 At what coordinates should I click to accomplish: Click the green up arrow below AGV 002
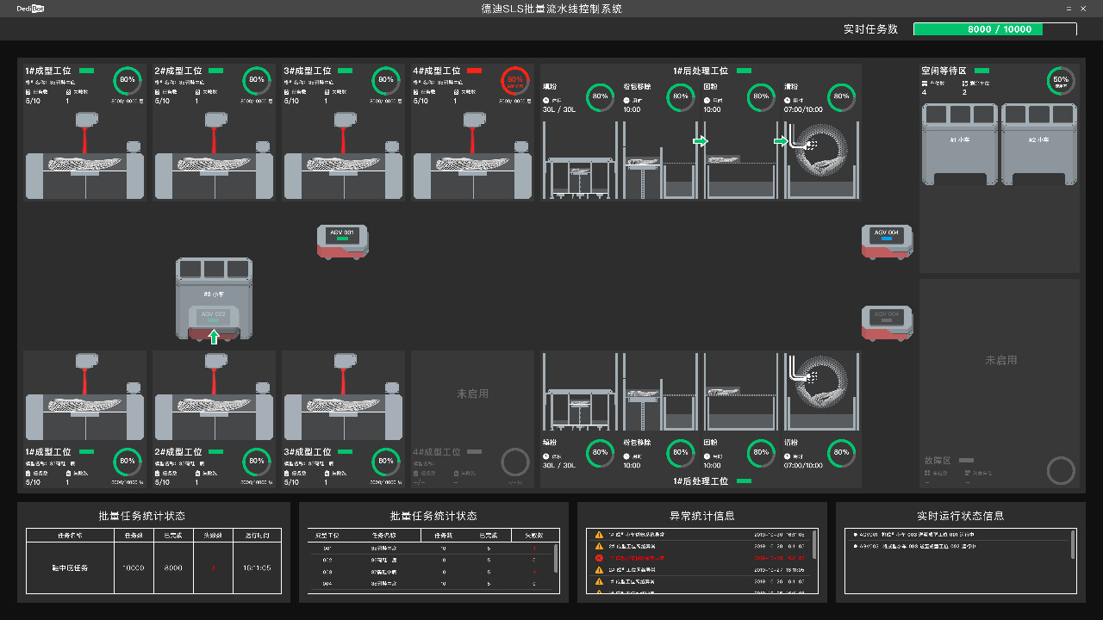pos(214,337)
